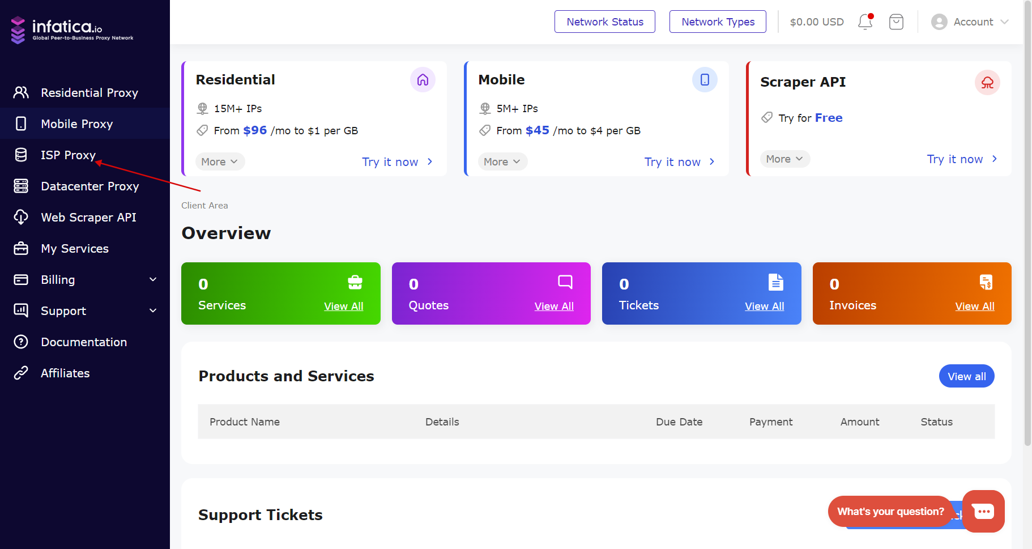Open the notifications bell
This screenshot has height=549, width=1032.
pyautogui.click(x=865, y=22)
